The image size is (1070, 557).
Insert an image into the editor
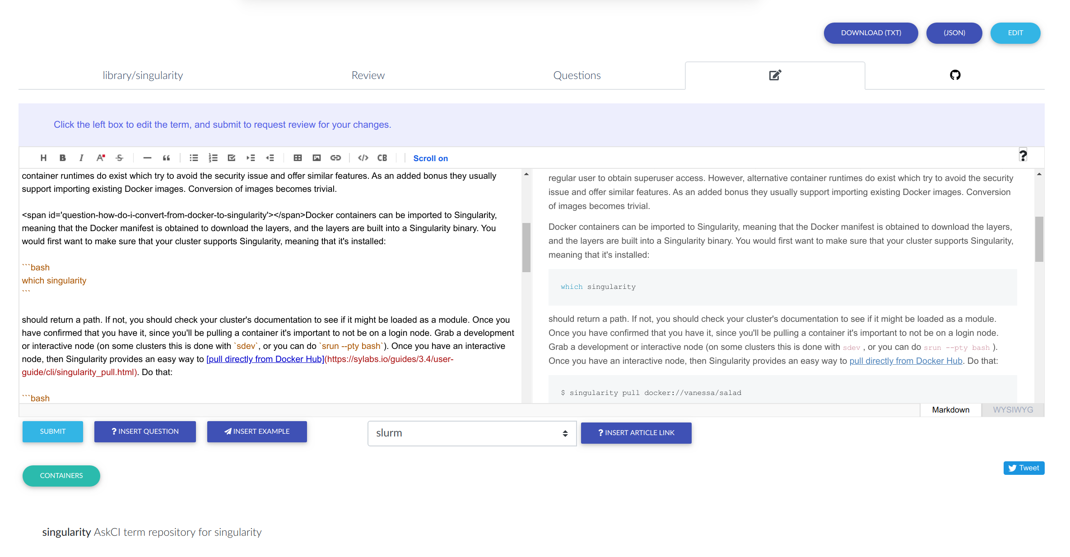click(x=316, y=158)
